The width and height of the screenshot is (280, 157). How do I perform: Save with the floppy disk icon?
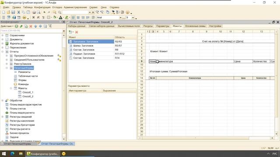point(13,12)
